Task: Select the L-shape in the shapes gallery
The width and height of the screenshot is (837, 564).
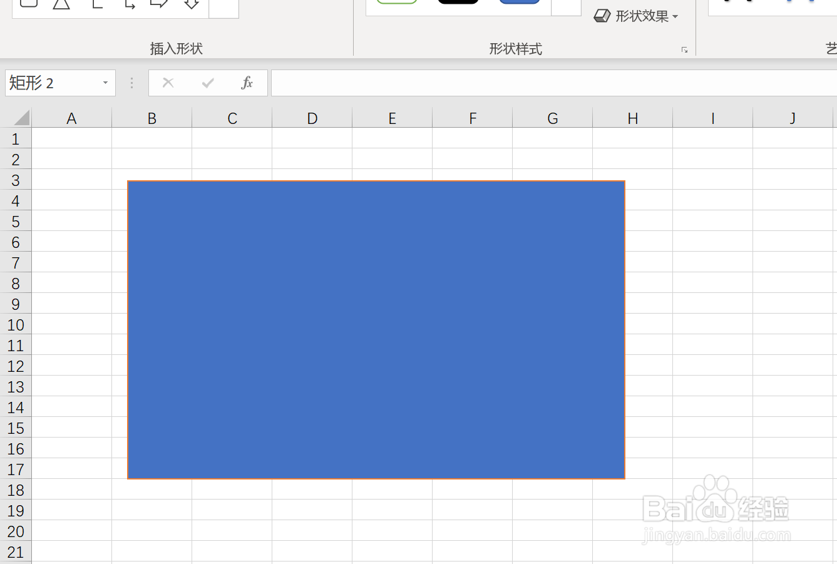Action: point(97,3)
